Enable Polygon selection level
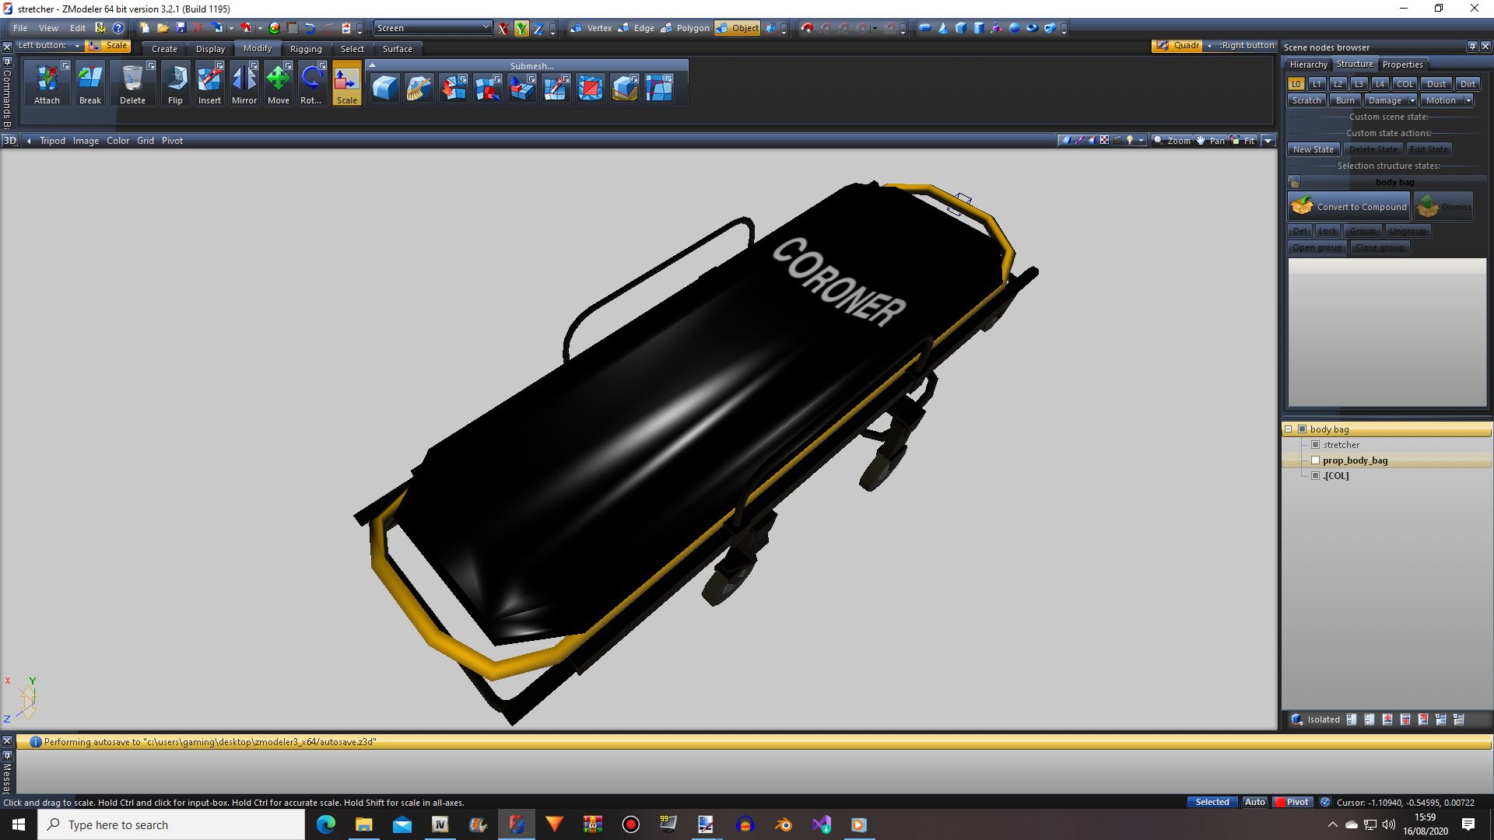 point(685,28)
